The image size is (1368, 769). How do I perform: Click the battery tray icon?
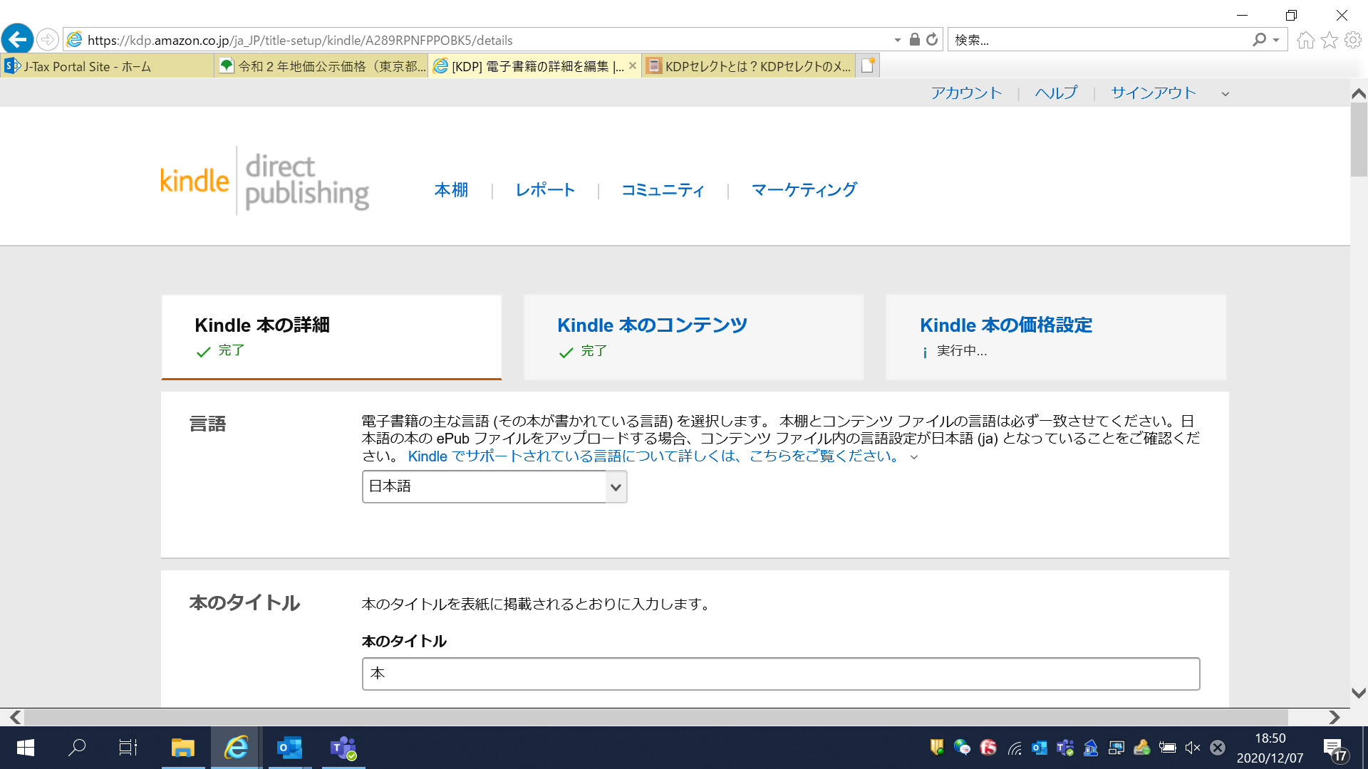click(x=1167, y=748)
